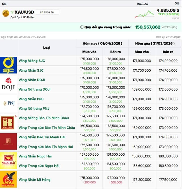Click yesterday's 171,700,000 buy price for Vàng Nhẫn SJC
Viewport: 182px width, 190px height.
point(142,70)
